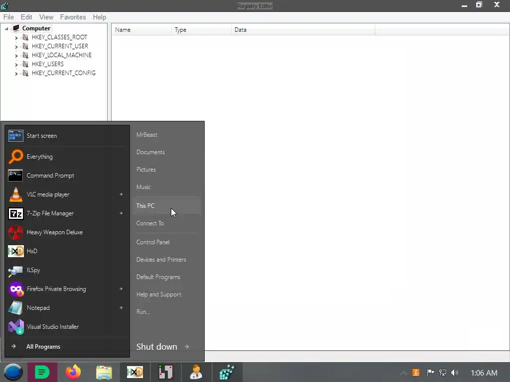Click the Start orb on taskbar
This screenshot has width=510, height=382.
[13, 372]
